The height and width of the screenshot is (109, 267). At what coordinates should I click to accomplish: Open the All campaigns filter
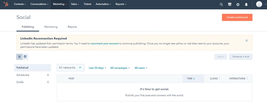click(120, 68)
